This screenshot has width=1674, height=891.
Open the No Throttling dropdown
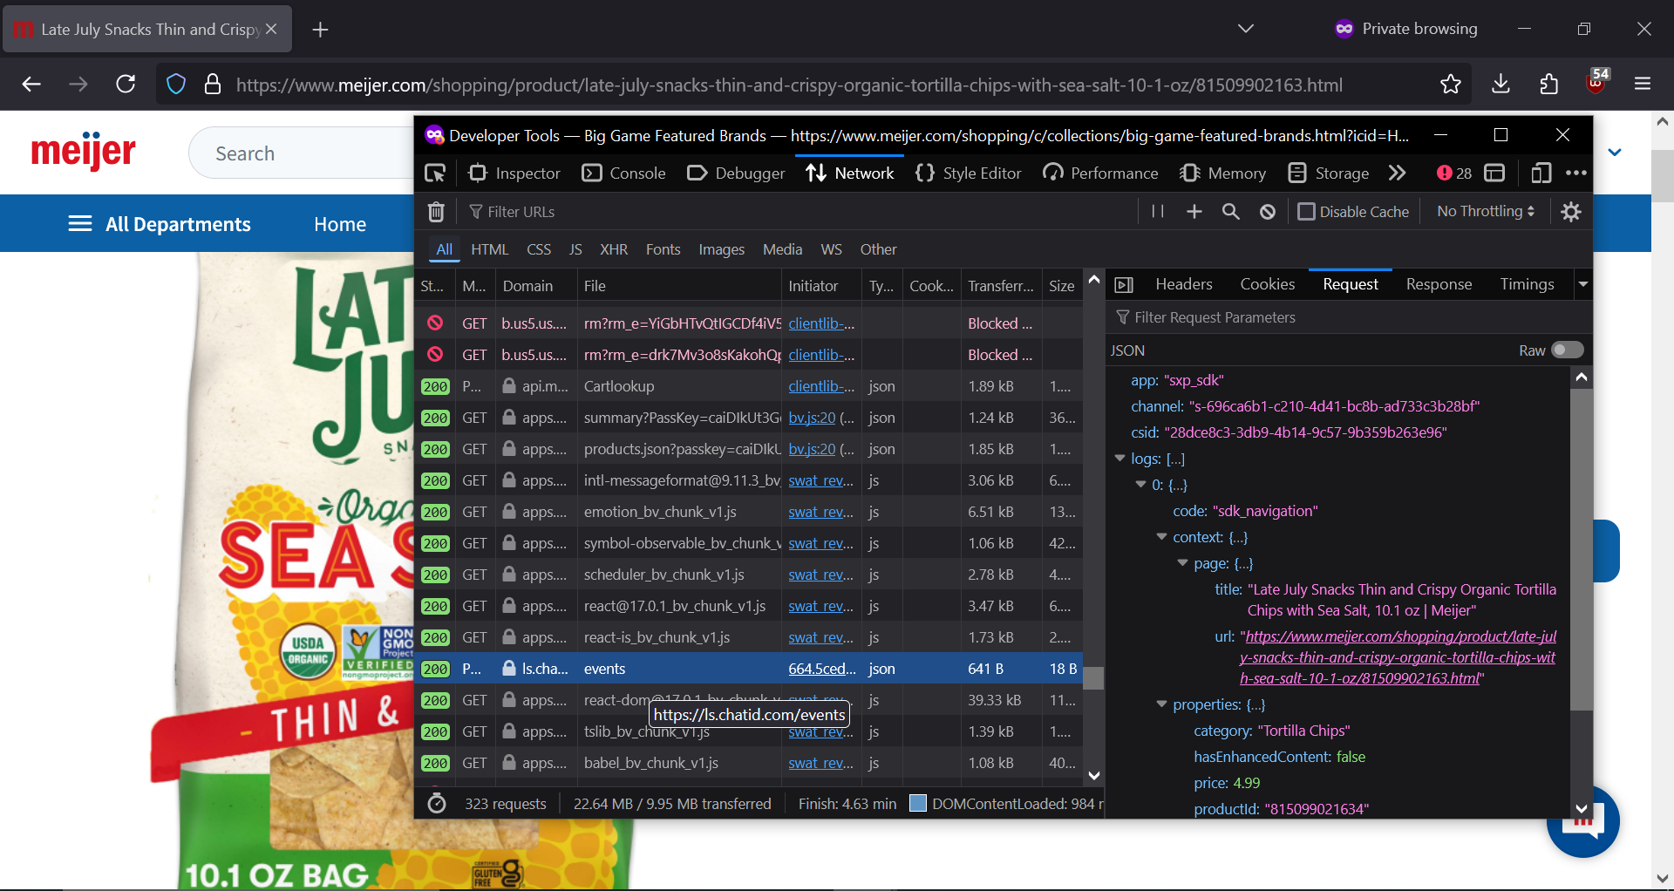(x=1486, y=212)
